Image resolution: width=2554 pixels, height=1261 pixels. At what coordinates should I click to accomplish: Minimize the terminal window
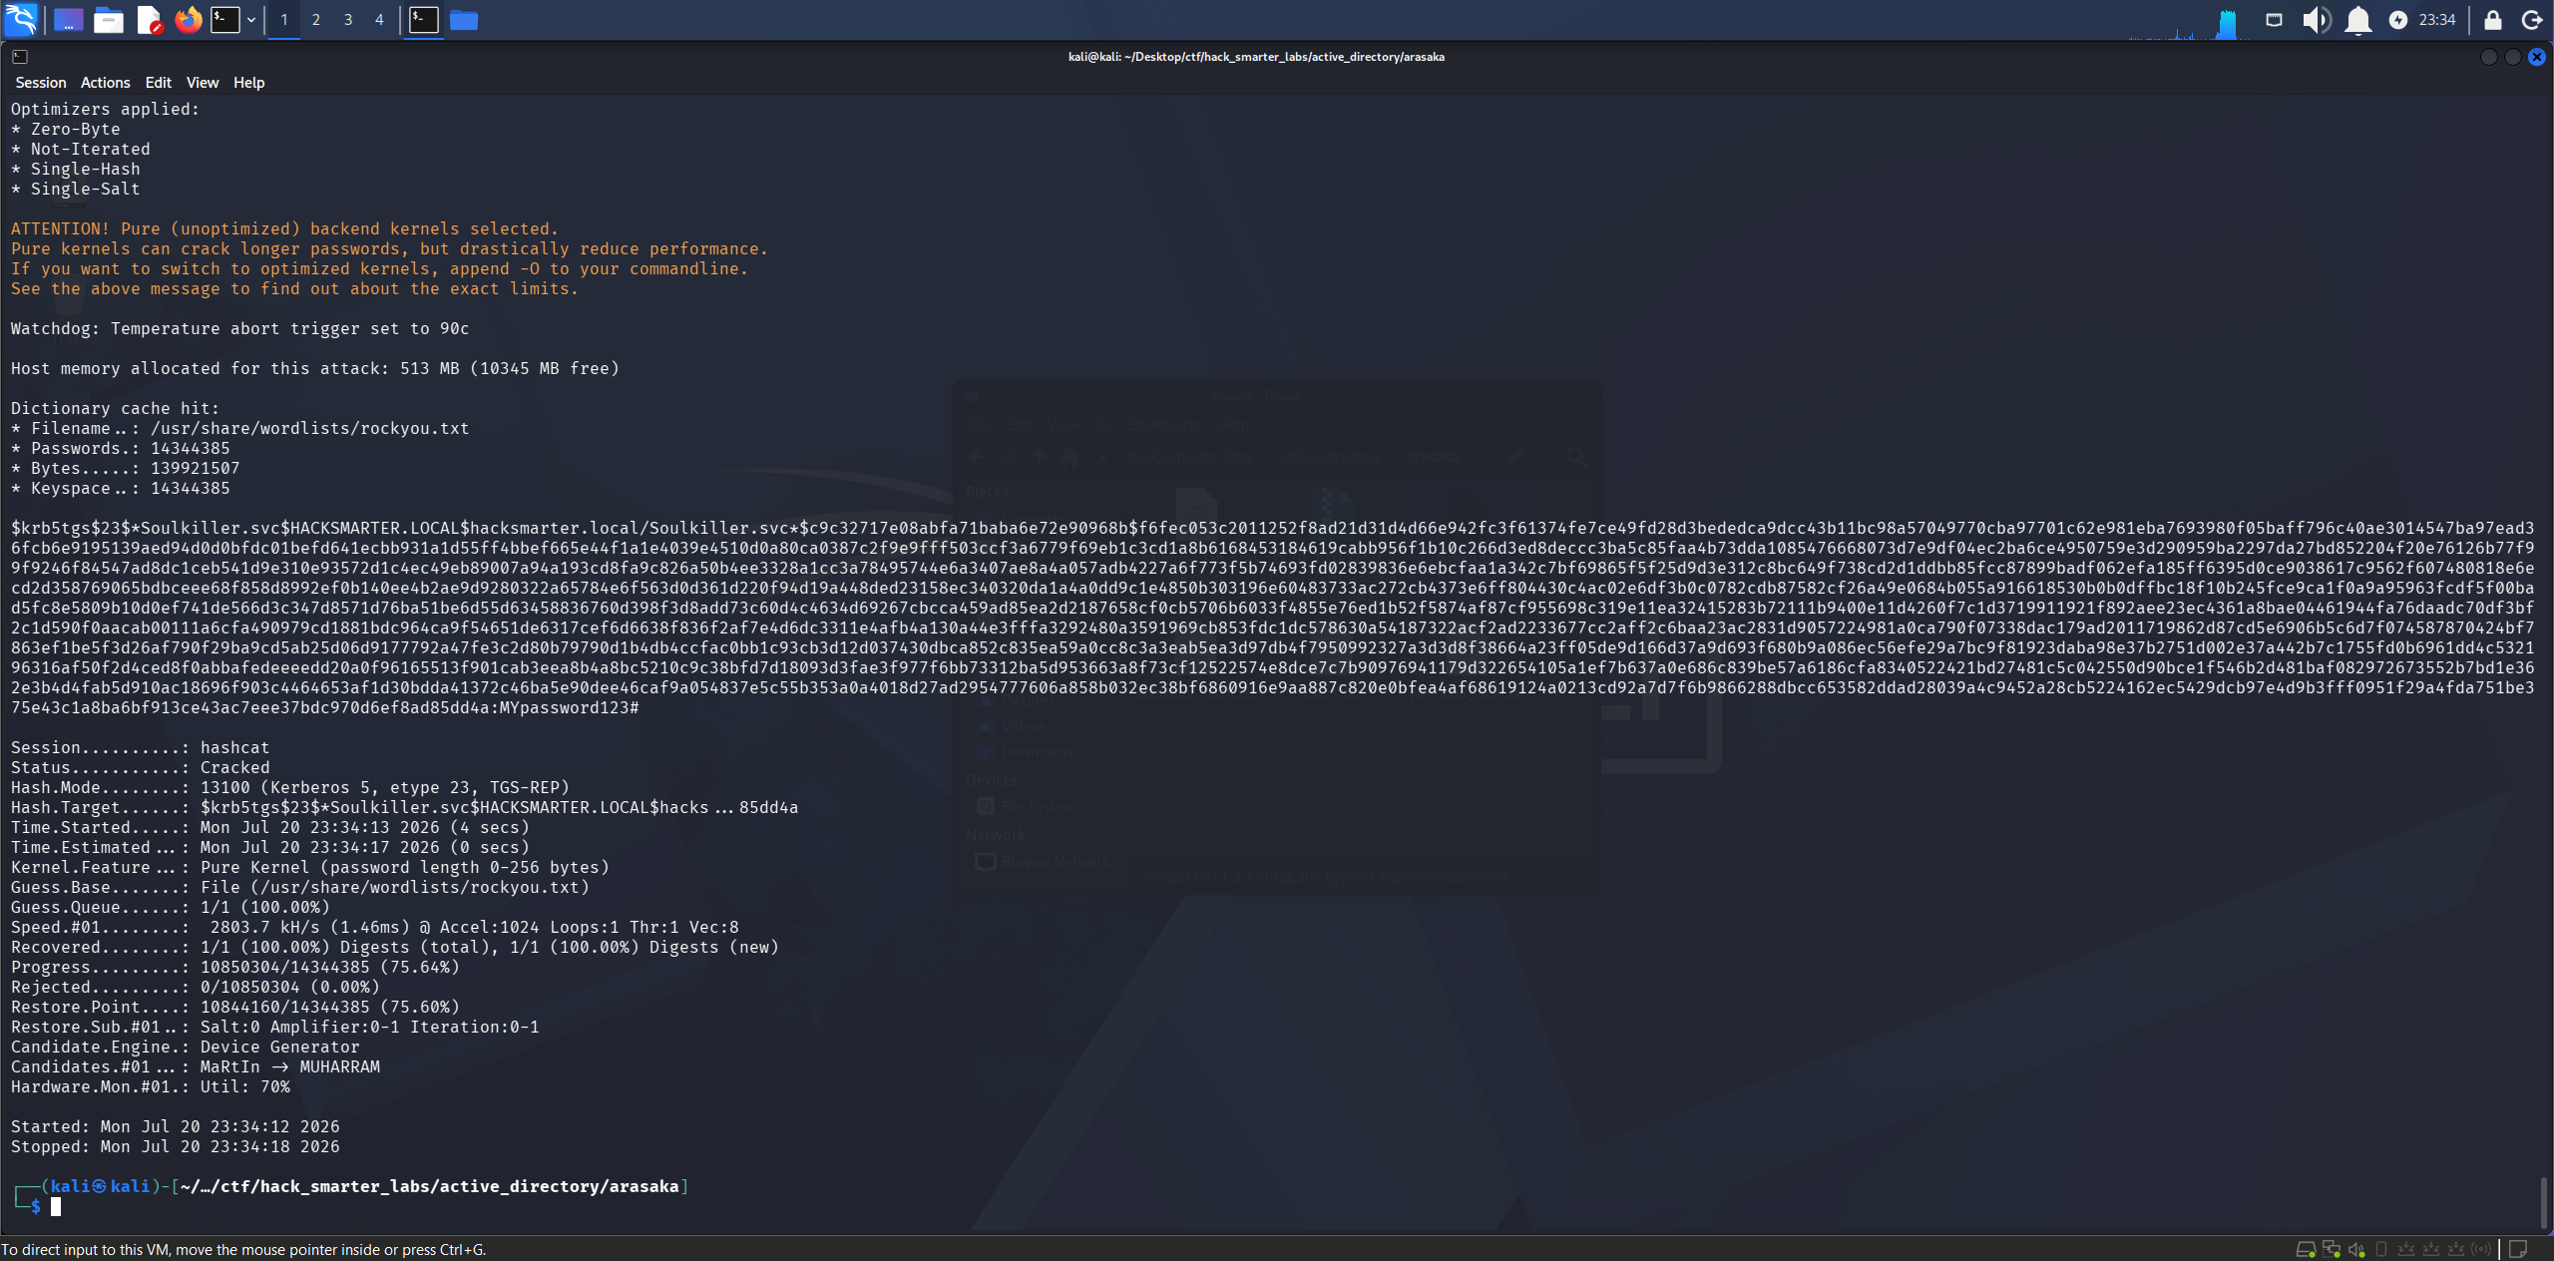coord(2488,57)
